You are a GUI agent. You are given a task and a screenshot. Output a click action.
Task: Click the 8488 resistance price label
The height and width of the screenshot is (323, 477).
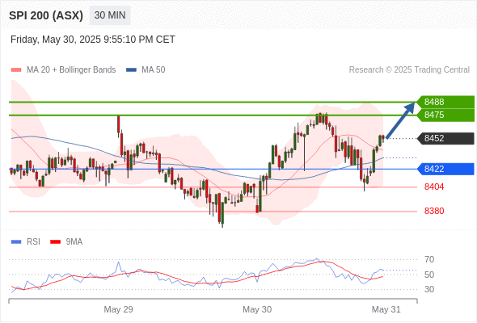445,102
